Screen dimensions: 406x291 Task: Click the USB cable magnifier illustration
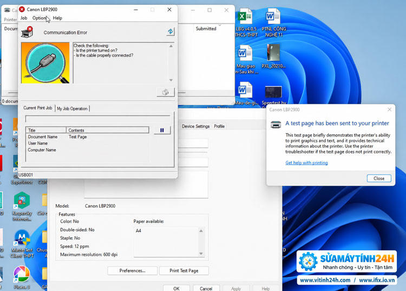(x=45, y=63)
